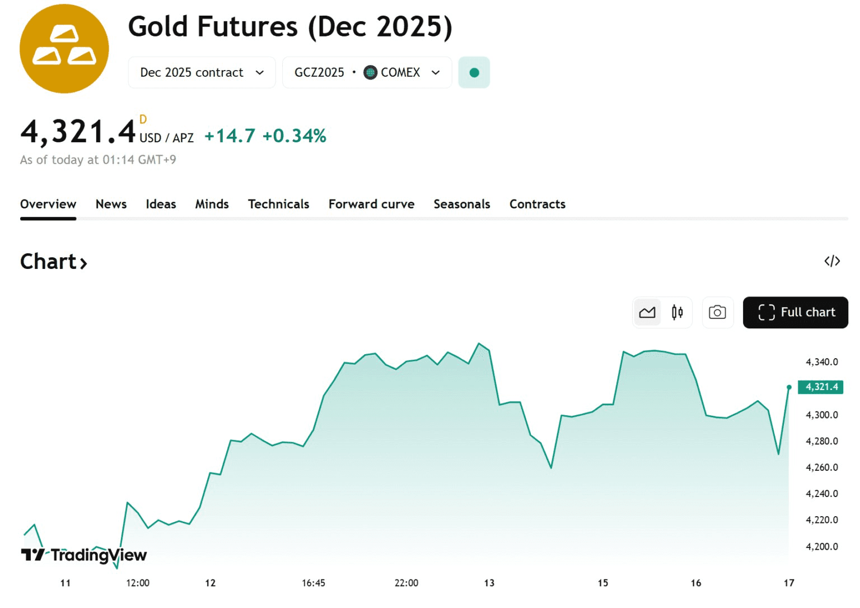Click the green market status indicator
Viewport: 860px width, 608px height.
click(474, 72)
